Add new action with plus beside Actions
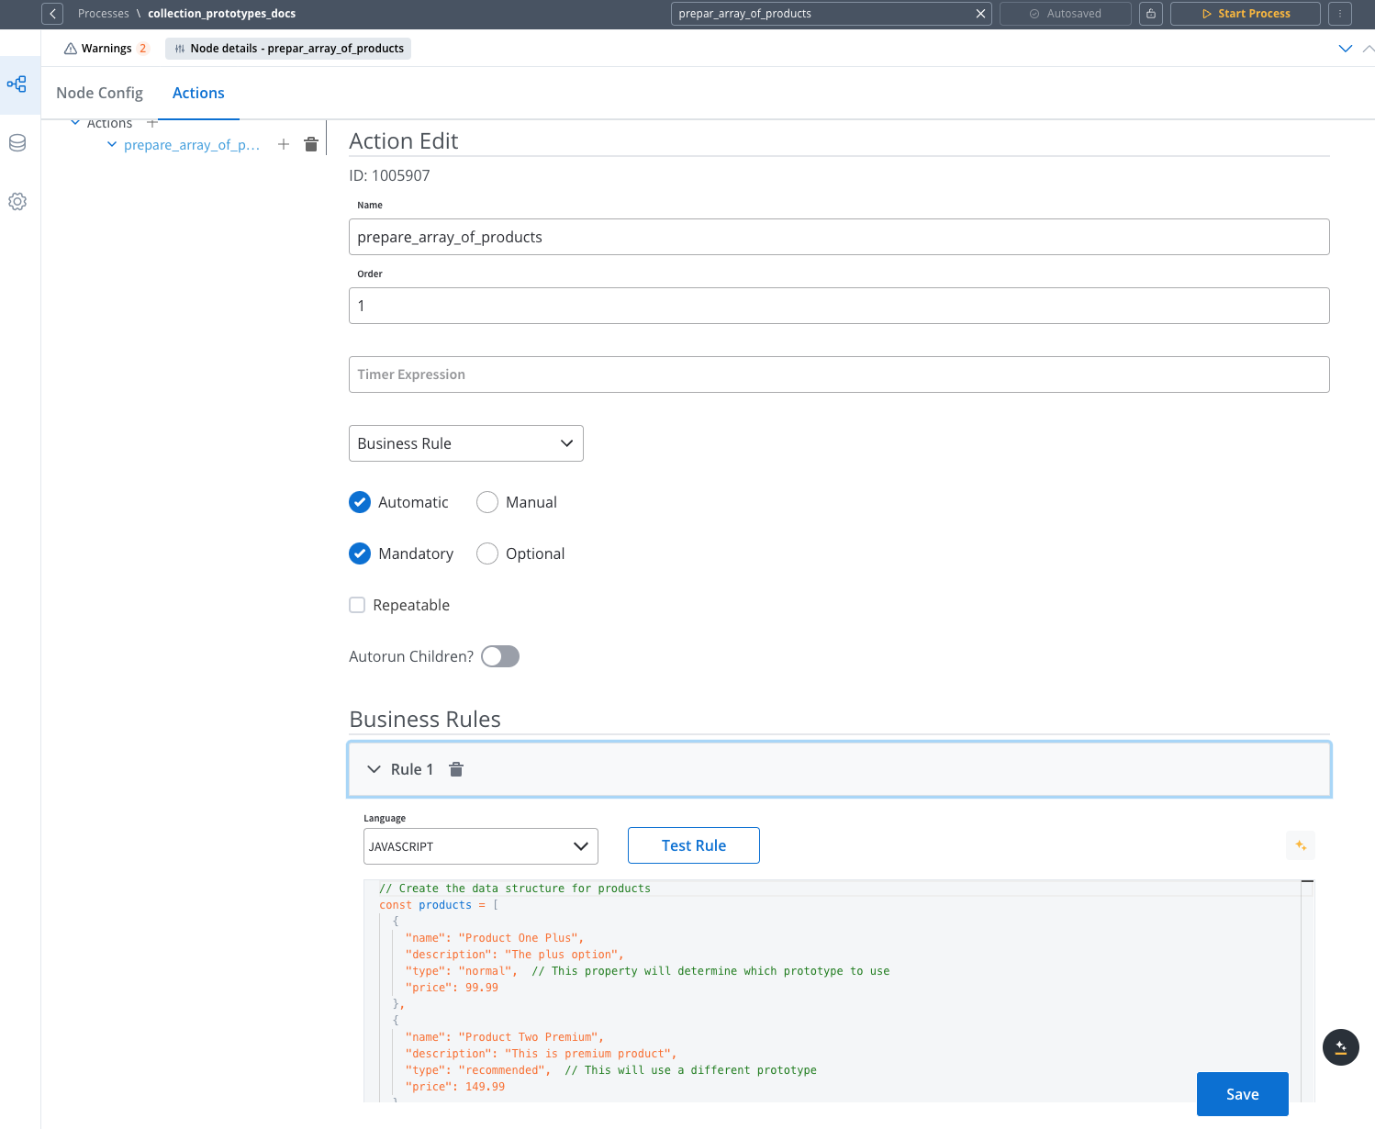Viewport: 1375px width, 1129px height. (x=152, y=123)
